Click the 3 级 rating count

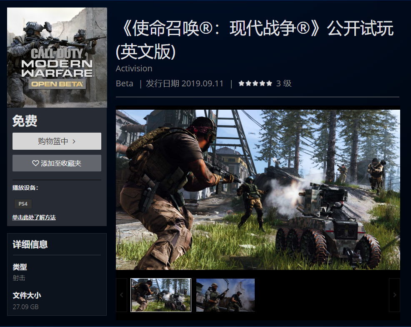[284, 83]
